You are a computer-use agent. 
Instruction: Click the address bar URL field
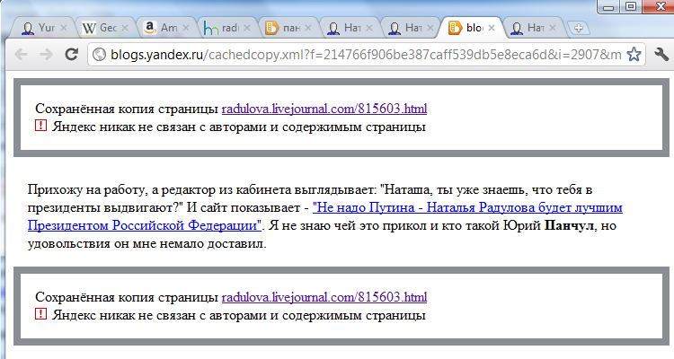[366, 55]
